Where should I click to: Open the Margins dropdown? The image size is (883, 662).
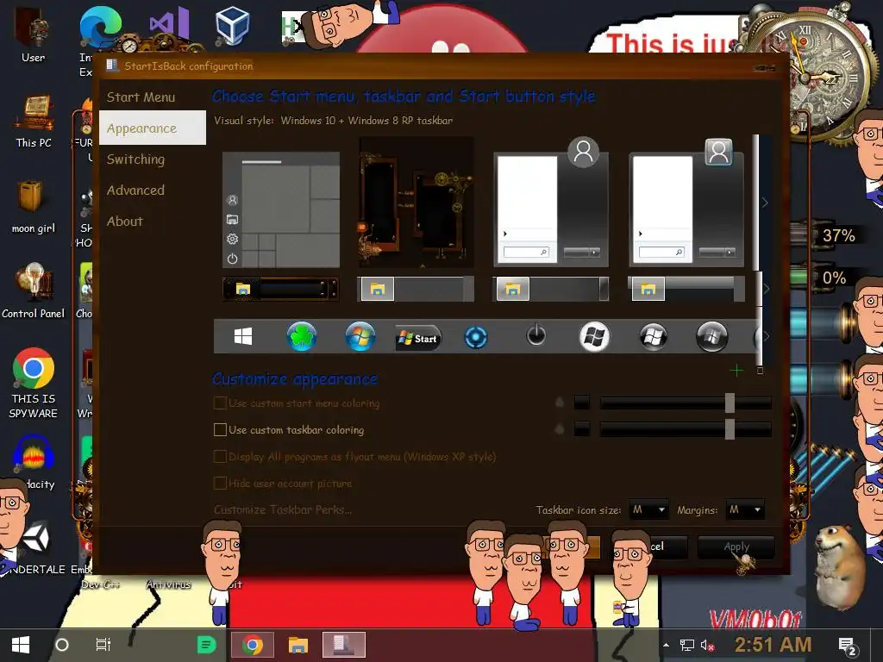744,510
